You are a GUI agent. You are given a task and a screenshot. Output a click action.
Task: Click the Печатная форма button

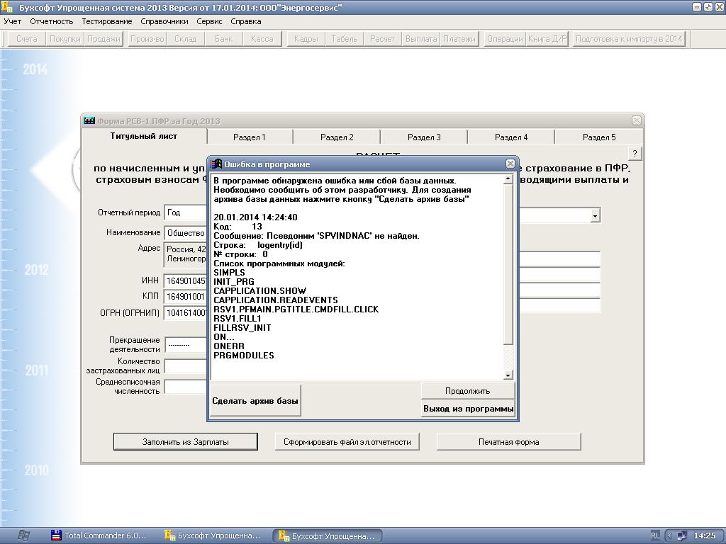pyautogui.click(x=508, y=442)
